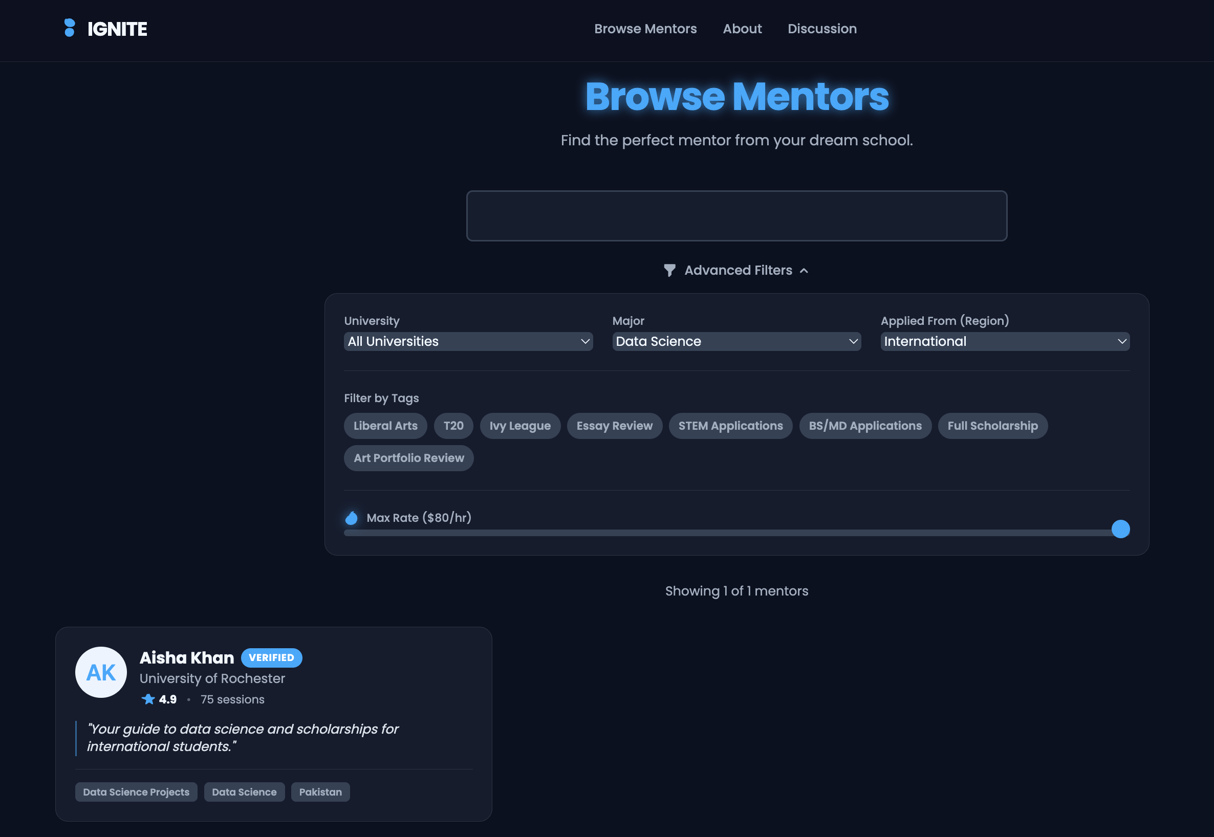The height and width of the screenshot is (837, 1214).
Task: Select the STEM Applications tag
Action: (730, 425)
